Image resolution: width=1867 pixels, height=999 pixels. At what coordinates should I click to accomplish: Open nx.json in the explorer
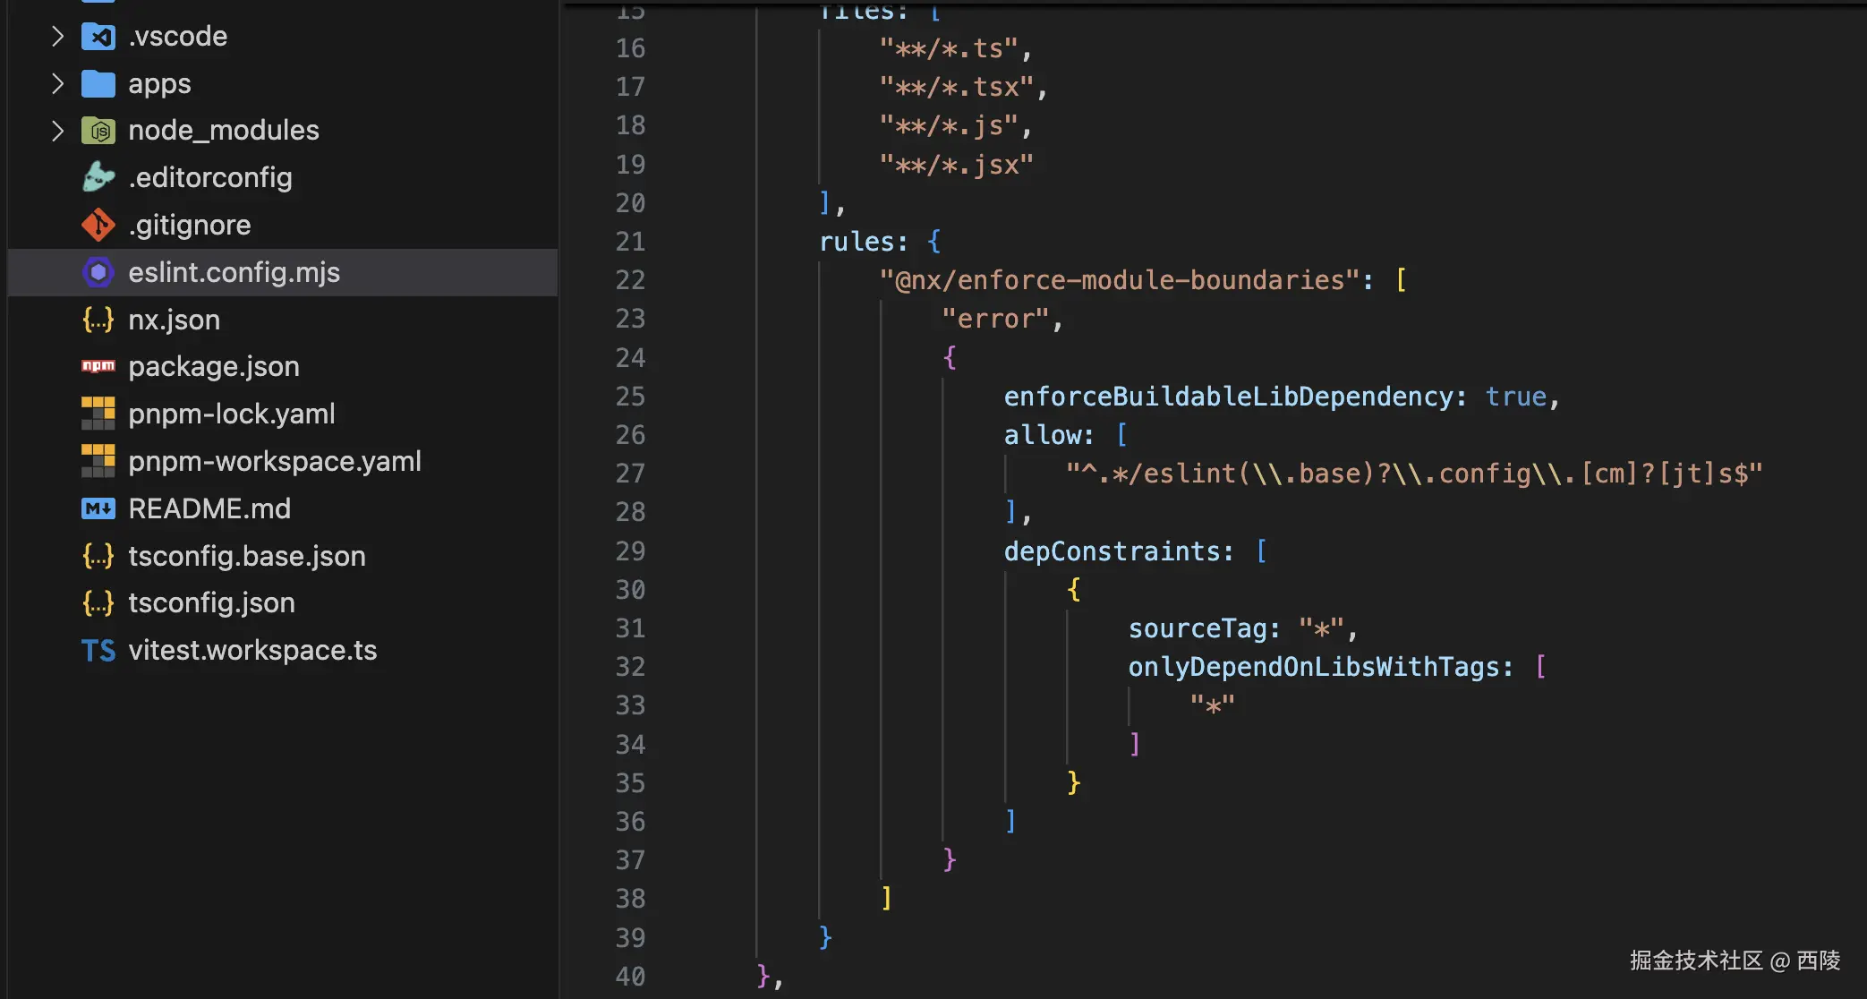pos(174,320)
